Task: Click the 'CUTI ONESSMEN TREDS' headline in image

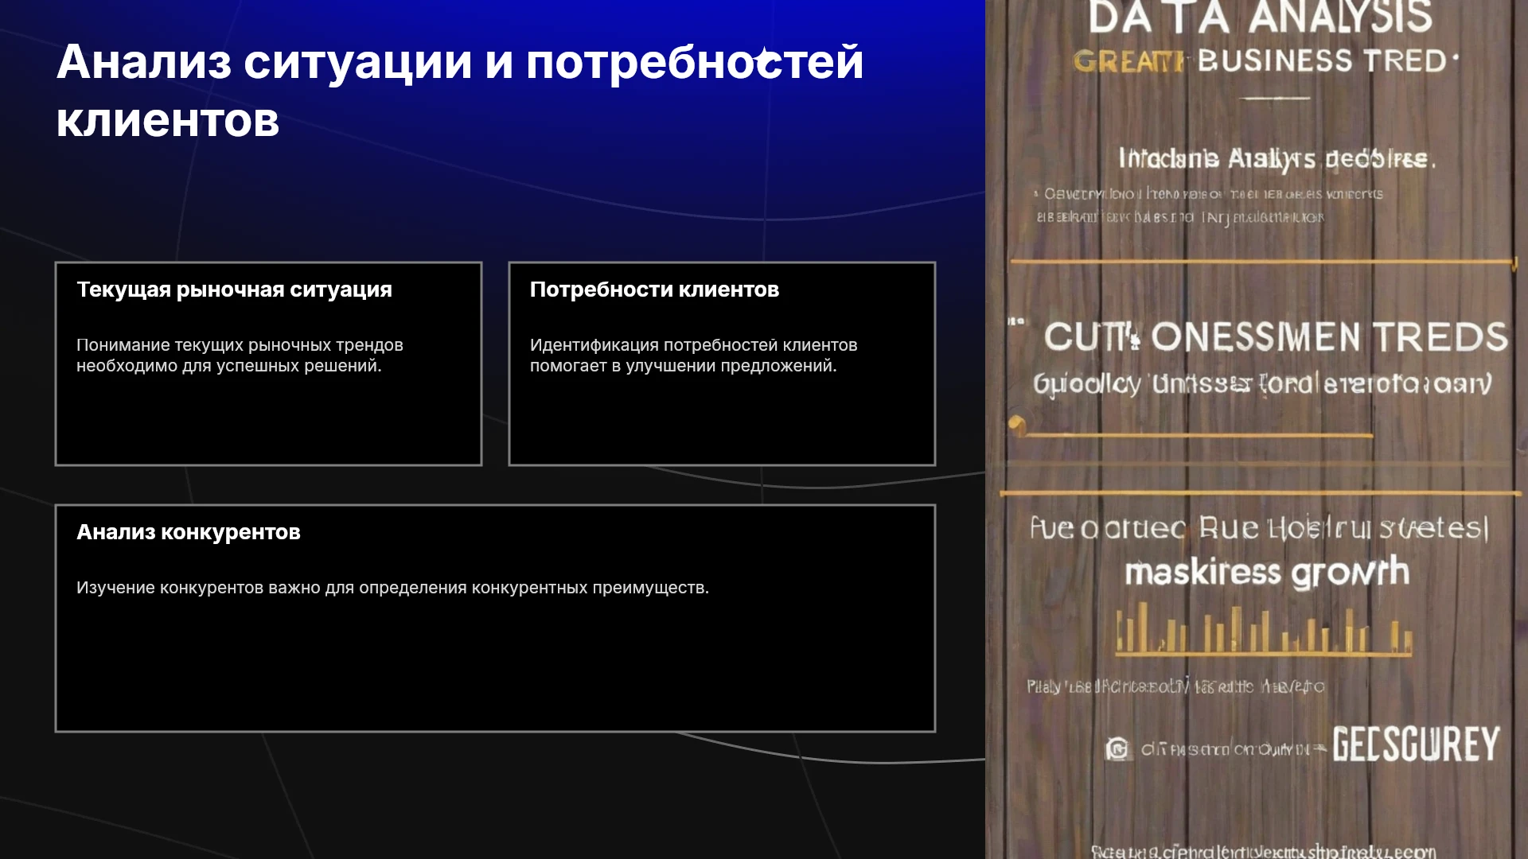Action: coord(1276,337)
